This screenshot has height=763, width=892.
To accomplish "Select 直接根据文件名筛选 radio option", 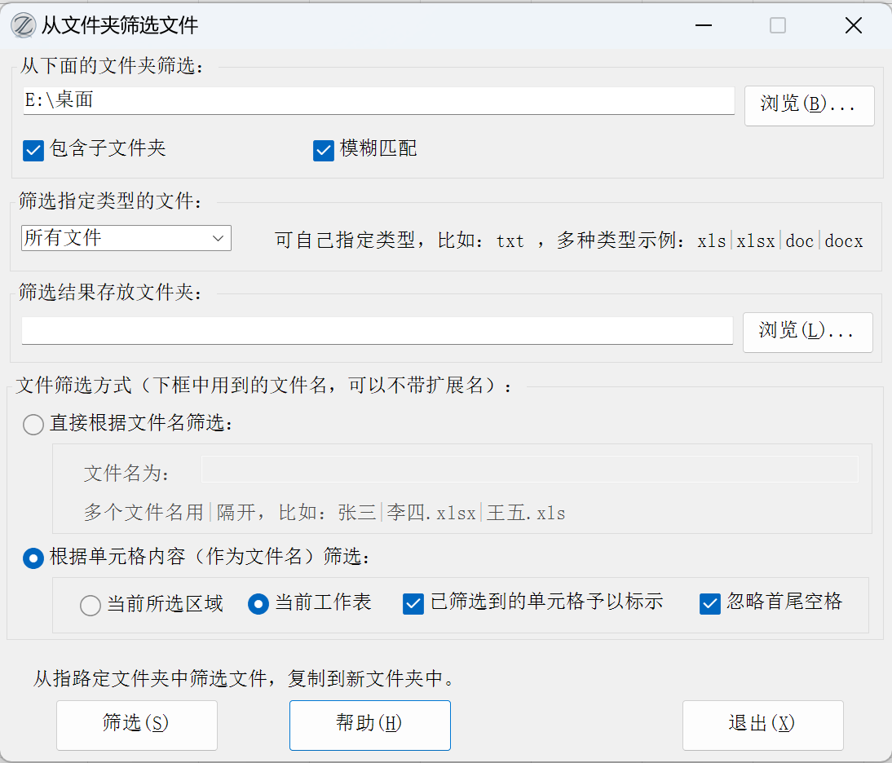I will point(33,425).
